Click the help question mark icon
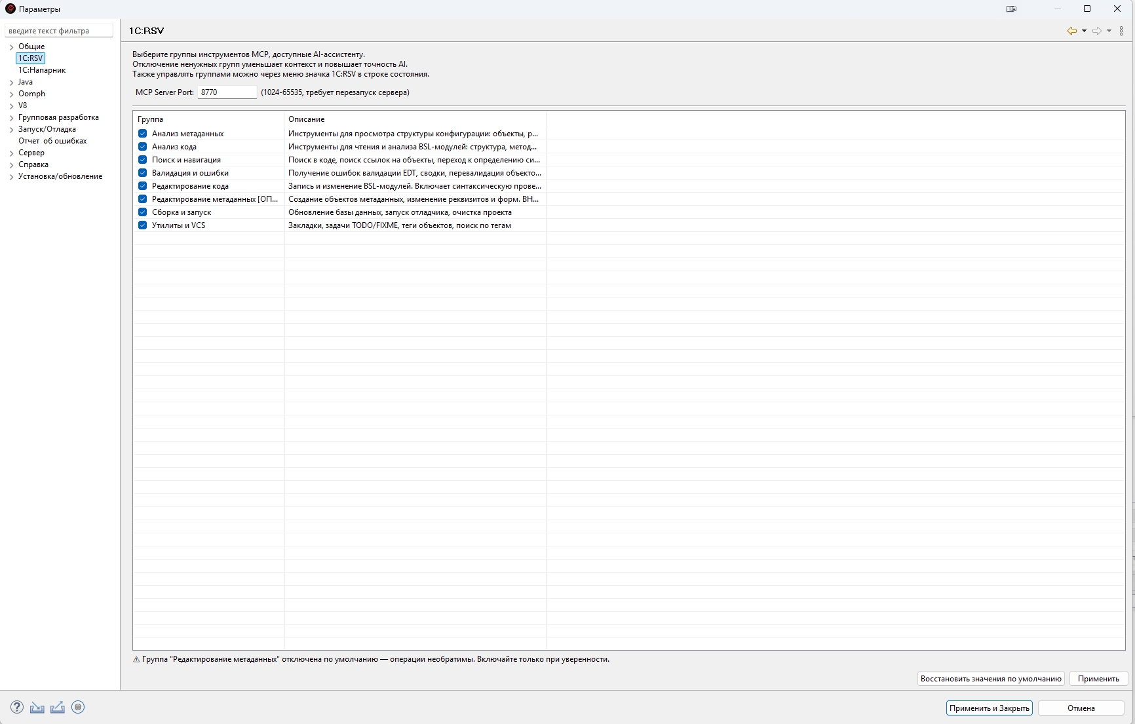Screen dimensions: 1135x724 [x=17, y=707]
